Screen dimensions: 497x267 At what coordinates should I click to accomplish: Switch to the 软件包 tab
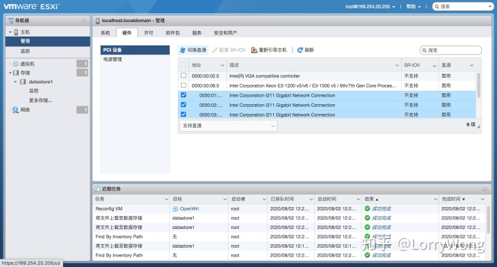point(173,33)
